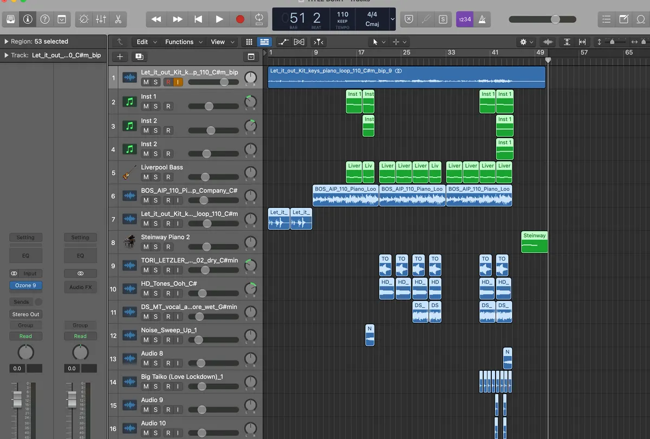The image size is (650, 439).
Task: Adjust the master volume slider in toolbar
Action: 555,19
